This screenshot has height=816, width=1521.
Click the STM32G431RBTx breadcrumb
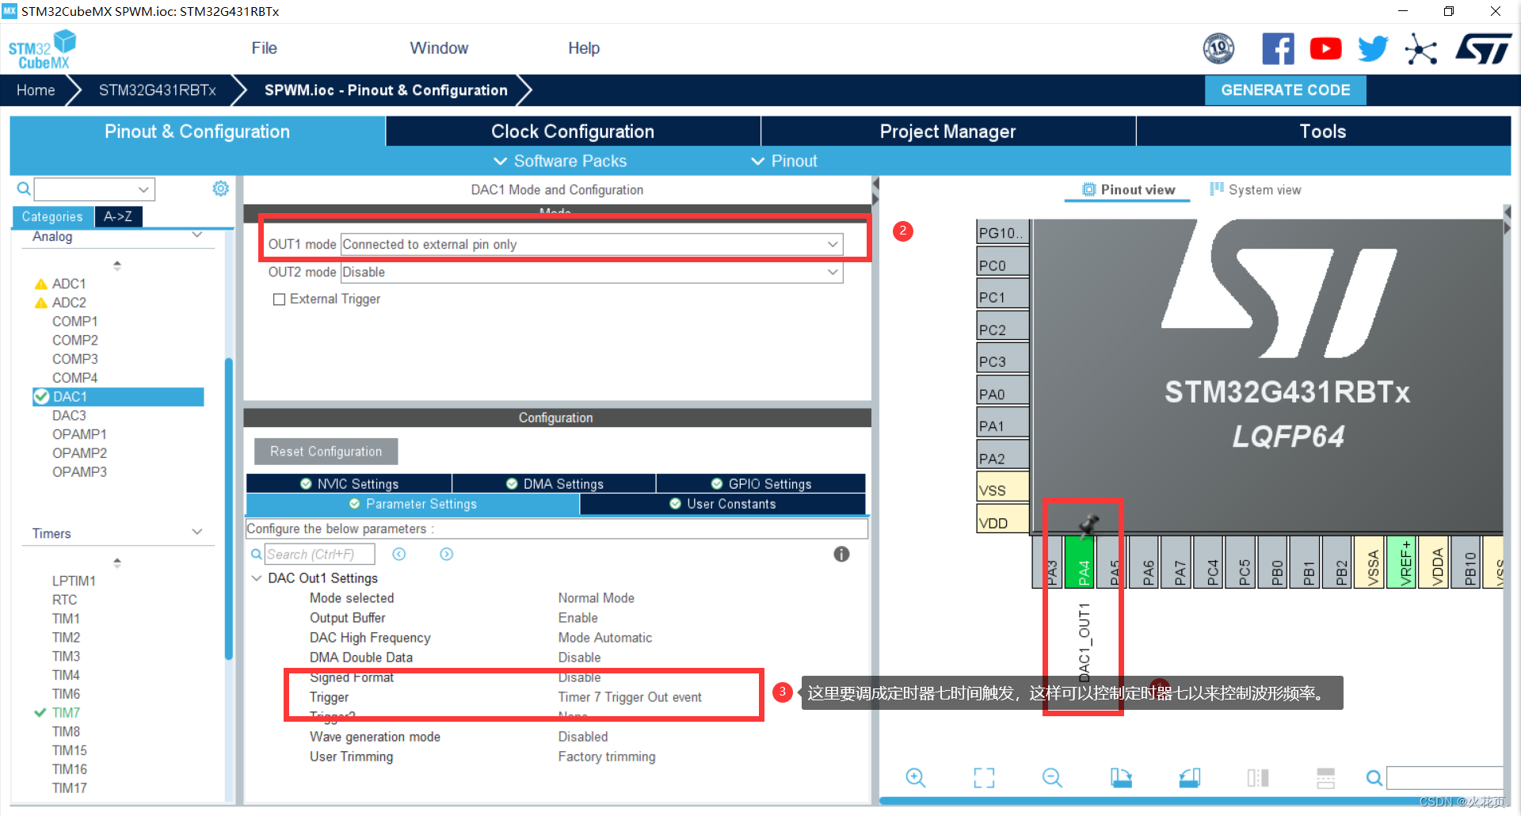pyautogui.click(x=158, y=90)
